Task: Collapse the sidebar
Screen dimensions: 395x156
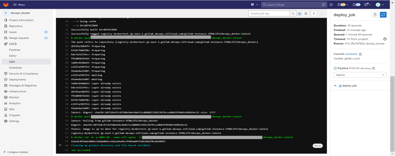Action: tap(16, 152)
